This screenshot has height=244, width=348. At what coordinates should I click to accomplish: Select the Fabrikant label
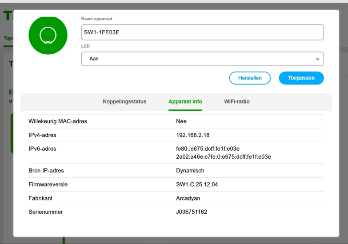[40, 198]
